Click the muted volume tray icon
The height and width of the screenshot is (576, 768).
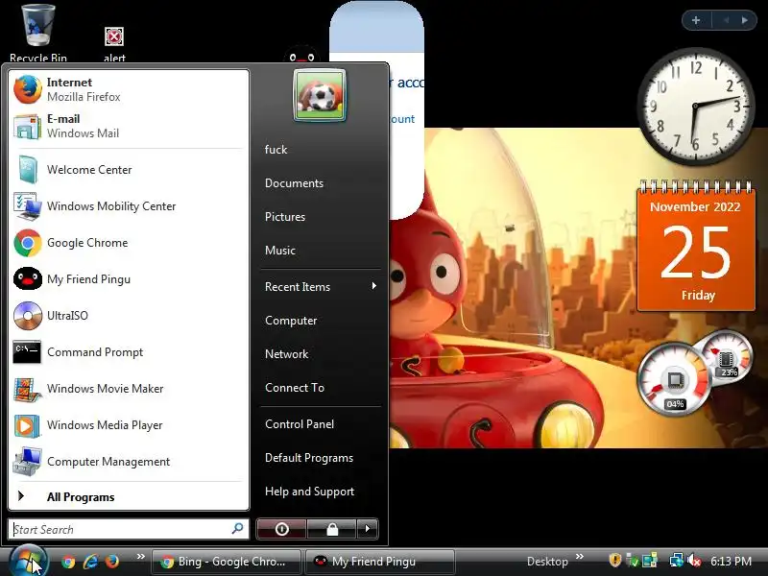tap(694, 560)
